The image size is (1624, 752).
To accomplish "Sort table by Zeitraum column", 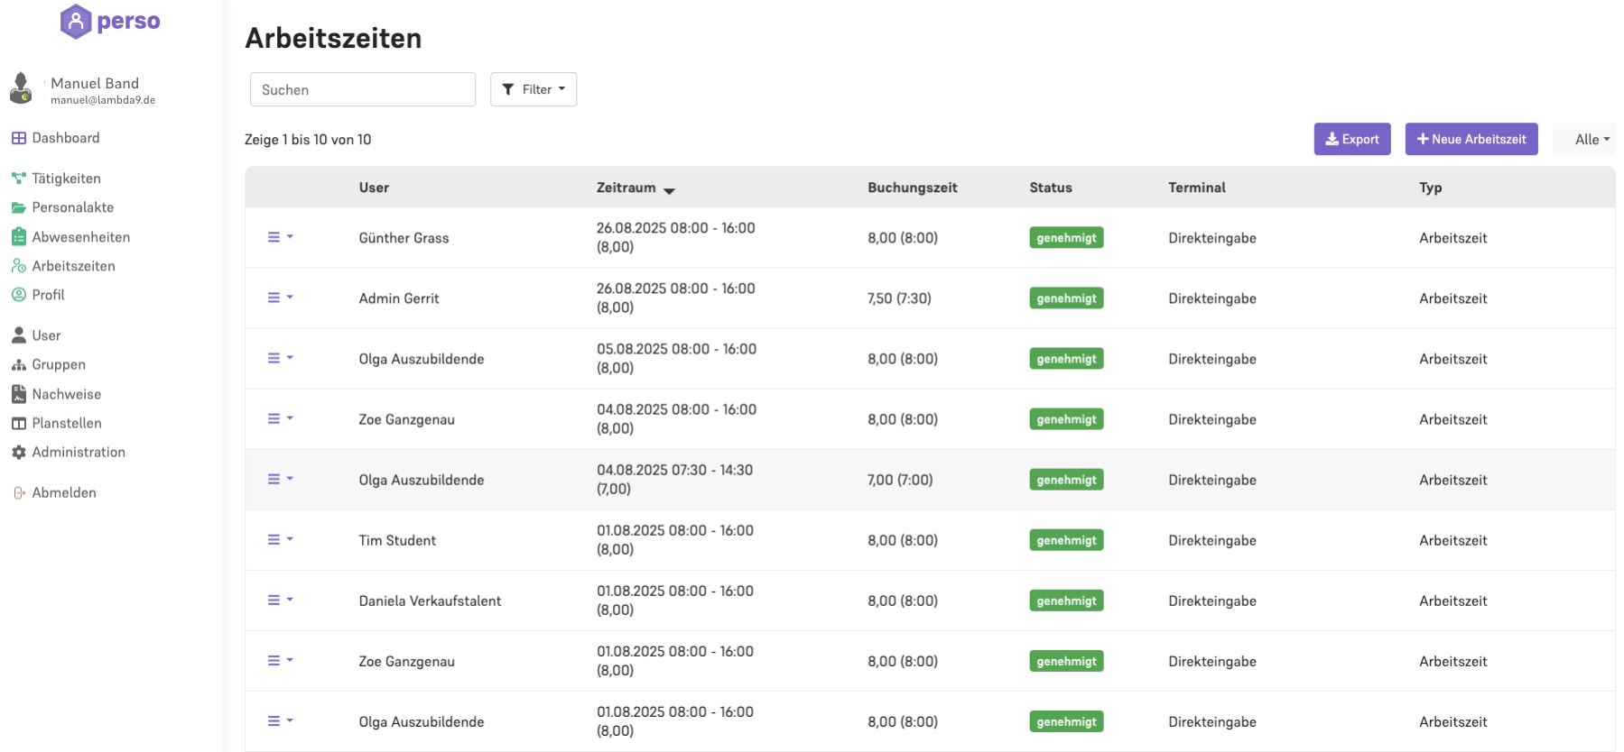I will click(x=635, y=188).
